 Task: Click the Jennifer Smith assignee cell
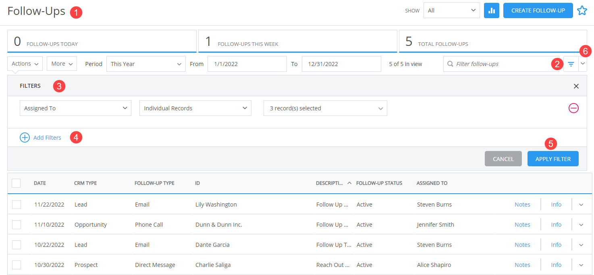click(x=436, y=225)
